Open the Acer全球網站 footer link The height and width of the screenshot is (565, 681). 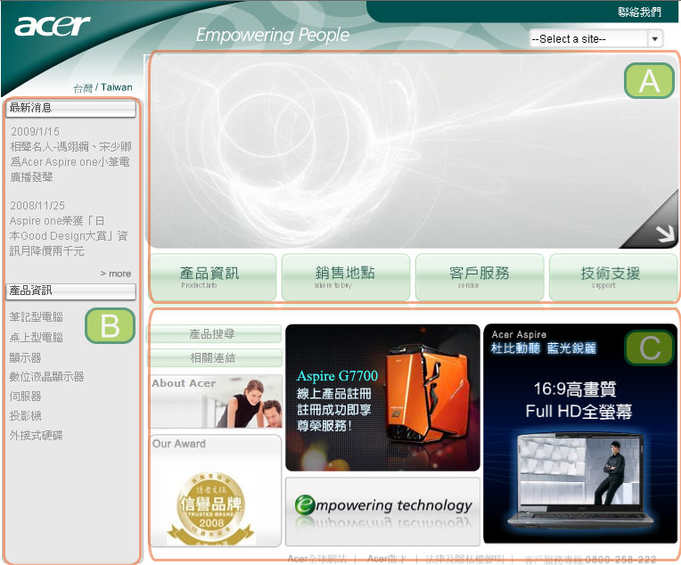tap(317, 559)
